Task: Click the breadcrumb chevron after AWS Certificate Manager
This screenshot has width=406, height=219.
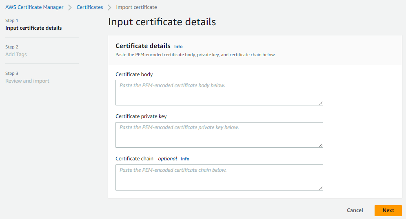Action: (x=70, y=7)
